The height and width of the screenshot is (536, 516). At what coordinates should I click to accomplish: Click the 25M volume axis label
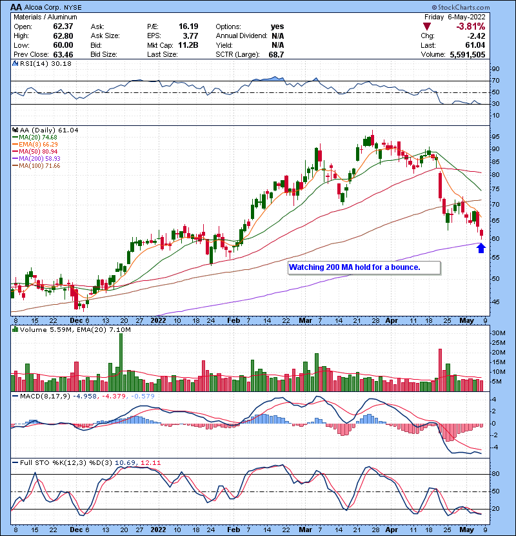click(x=498, y=342)
